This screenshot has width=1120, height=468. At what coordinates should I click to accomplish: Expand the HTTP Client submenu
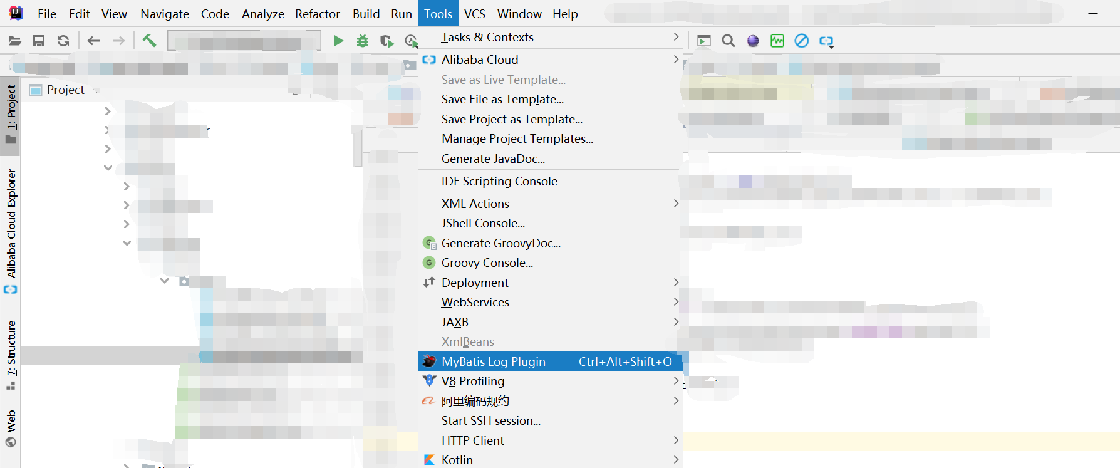tap(551, 440)
